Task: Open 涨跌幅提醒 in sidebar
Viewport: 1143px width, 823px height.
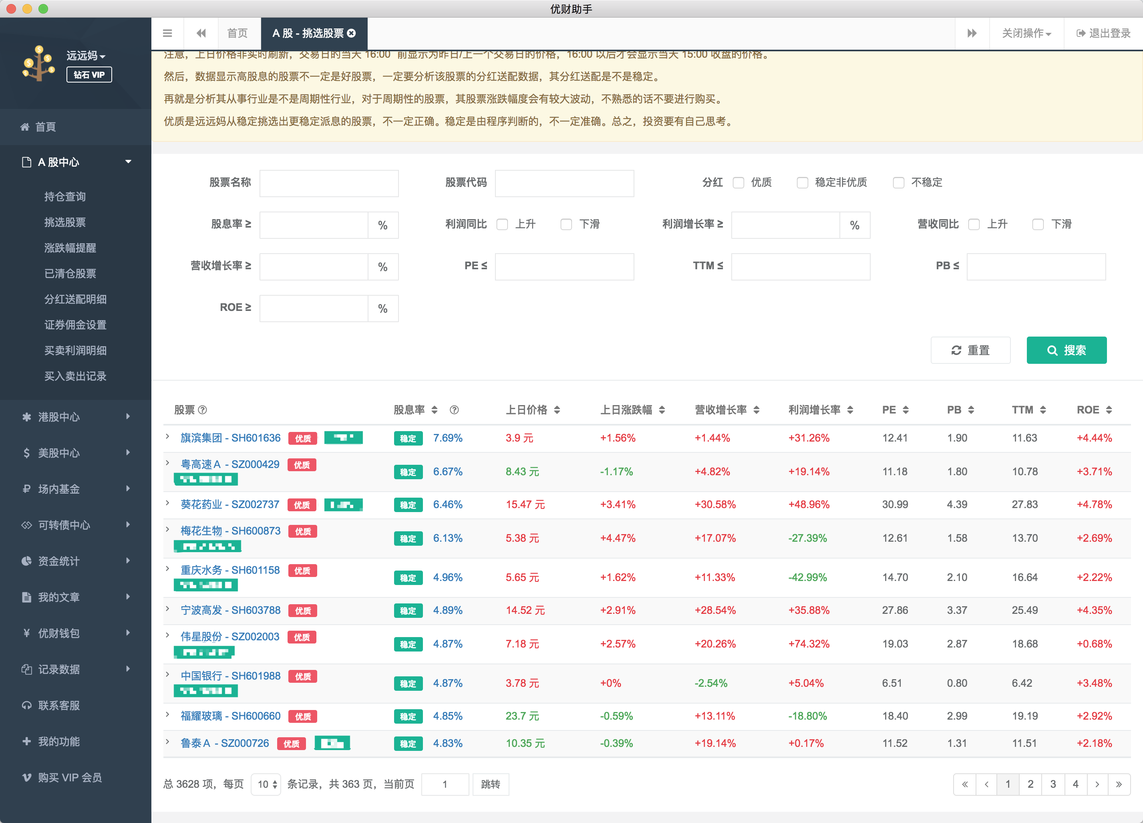Action: pyautogui.click(x=70, y=248)
